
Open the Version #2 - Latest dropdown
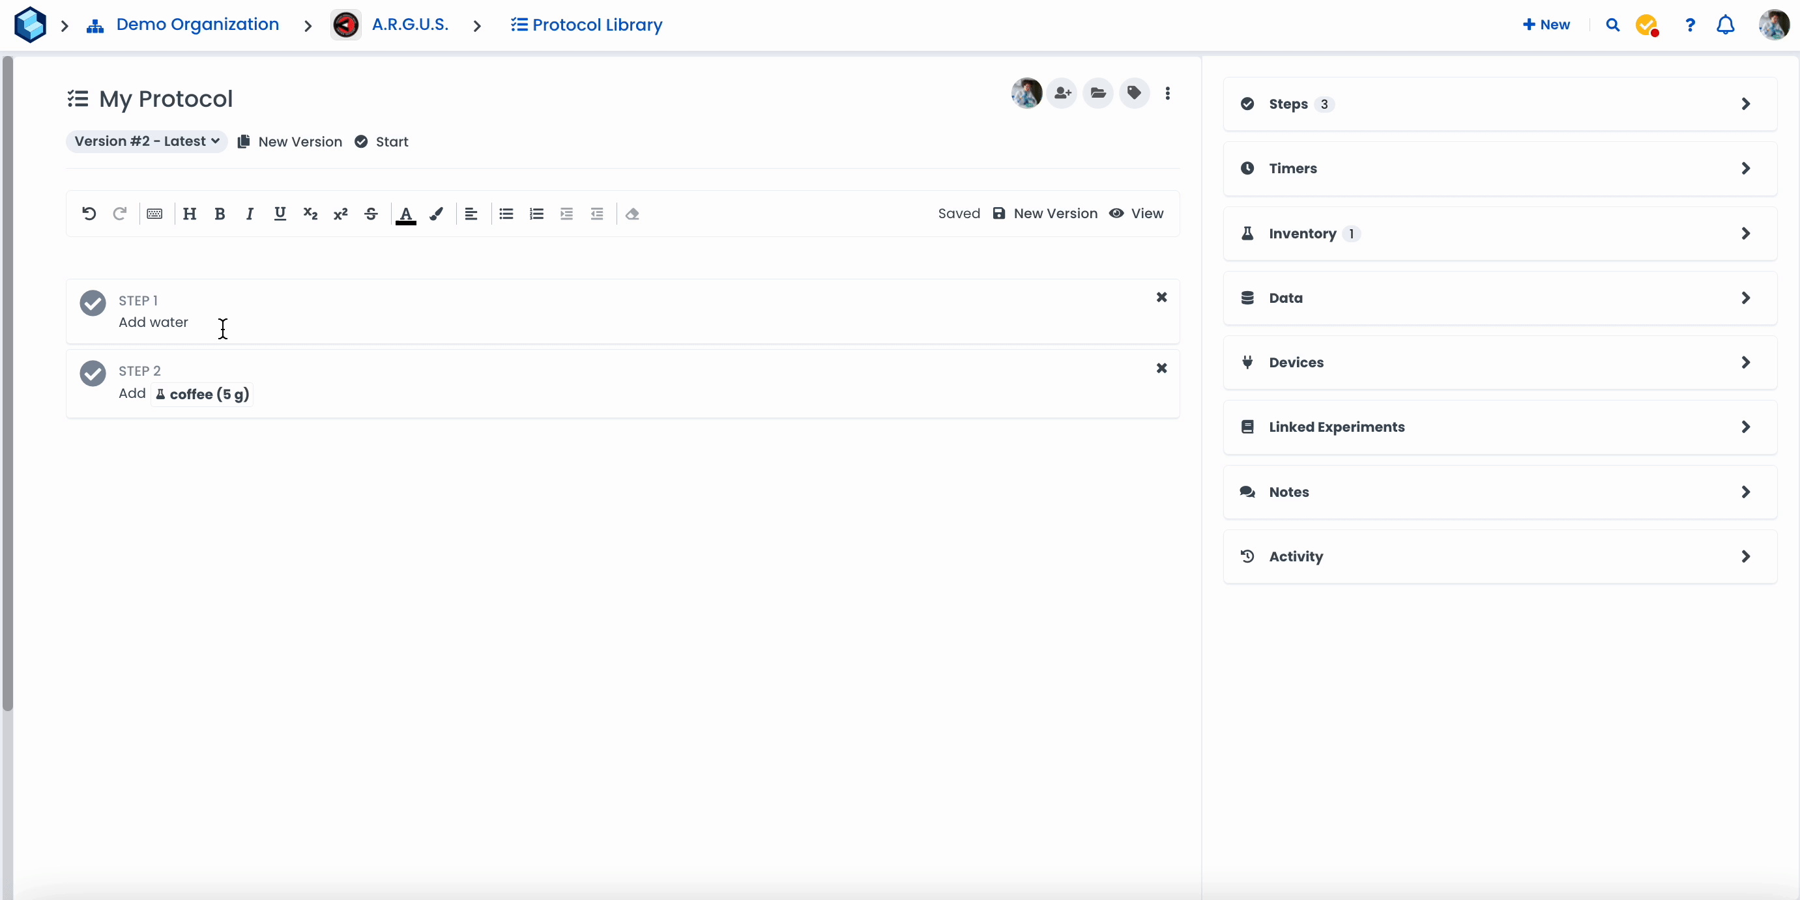click(147, 141)
